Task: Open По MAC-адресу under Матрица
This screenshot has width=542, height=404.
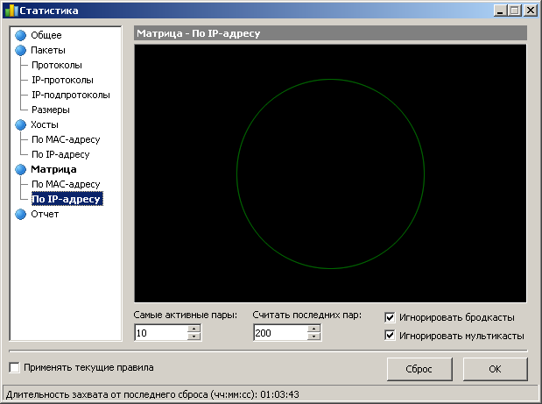Action: point(66,184)
